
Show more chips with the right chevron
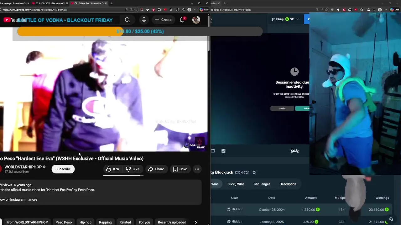(196, 222)
